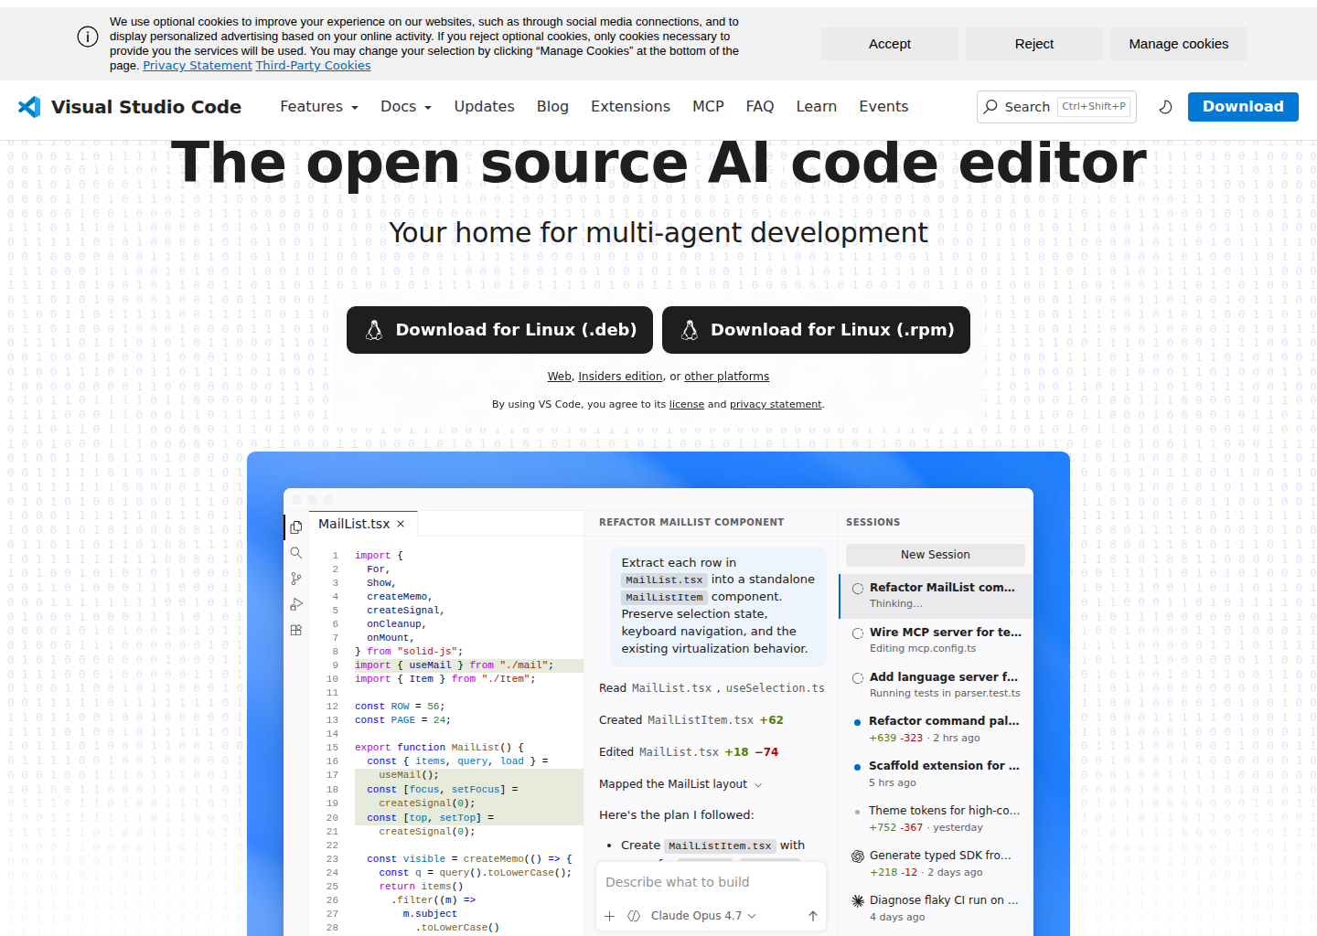Select the Theme tokens for high-co... session

point(936,819)
